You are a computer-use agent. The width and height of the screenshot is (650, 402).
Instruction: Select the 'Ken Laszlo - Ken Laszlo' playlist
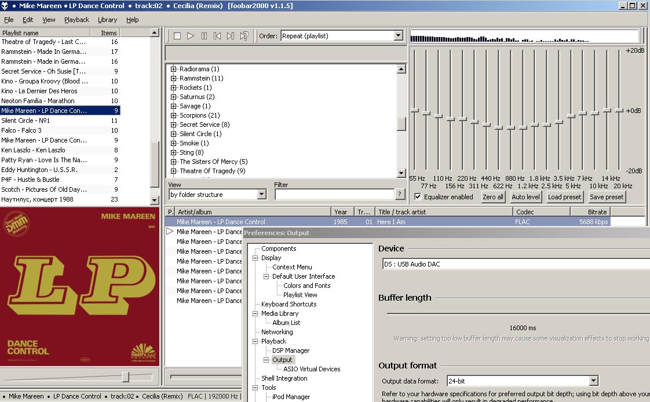pos(60,150)
